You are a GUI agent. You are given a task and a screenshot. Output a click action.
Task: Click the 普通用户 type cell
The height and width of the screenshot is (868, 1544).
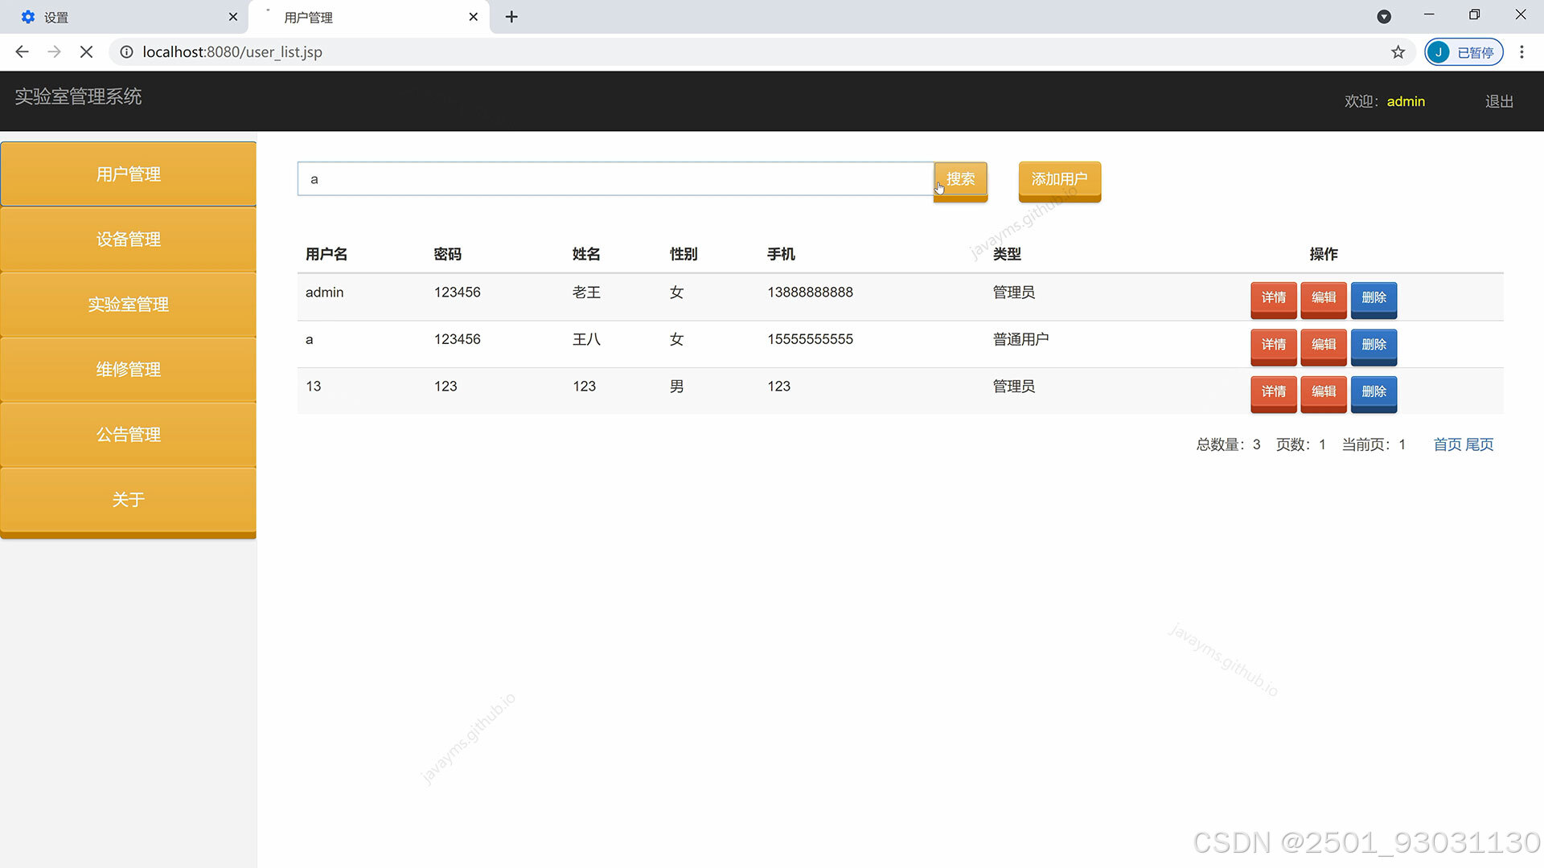pos(1020,339)
